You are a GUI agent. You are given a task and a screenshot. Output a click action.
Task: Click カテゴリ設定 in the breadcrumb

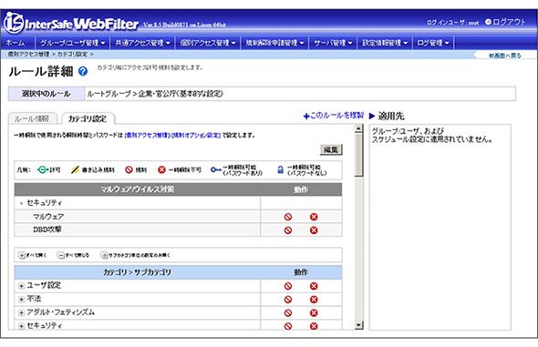72,54
